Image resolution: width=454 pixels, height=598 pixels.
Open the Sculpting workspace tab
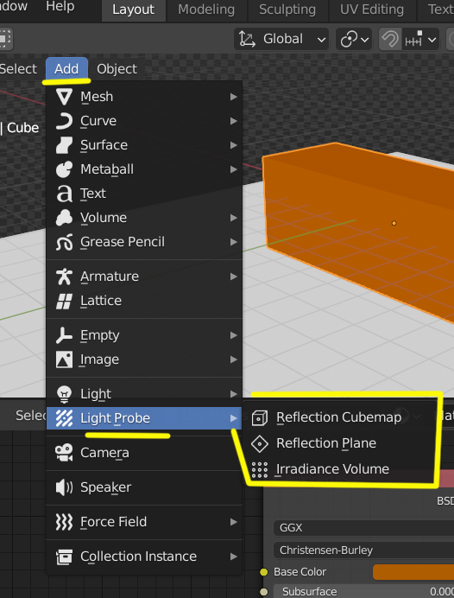click(287, 10)
